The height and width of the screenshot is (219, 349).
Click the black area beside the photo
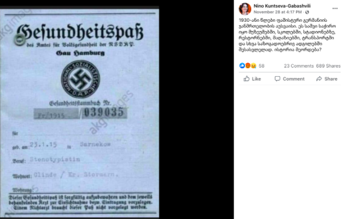[x=196, y=111]
